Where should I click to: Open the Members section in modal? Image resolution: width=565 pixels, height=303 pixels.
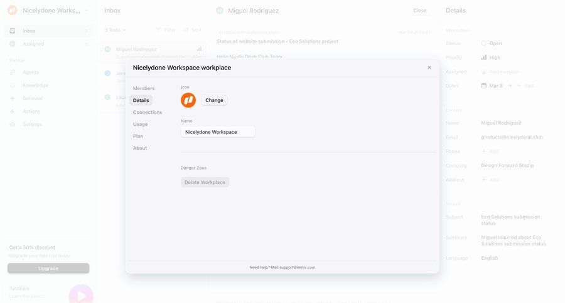click(x=143, y=88)
